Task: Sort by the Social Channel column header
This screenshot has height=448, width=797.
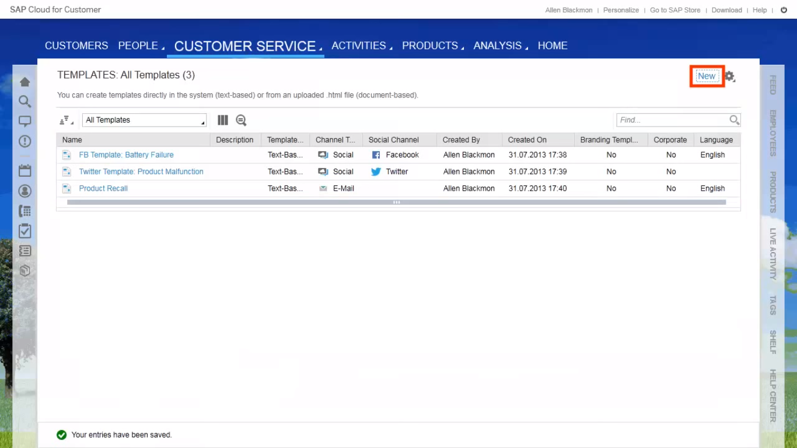Action: tap(400, 140)
